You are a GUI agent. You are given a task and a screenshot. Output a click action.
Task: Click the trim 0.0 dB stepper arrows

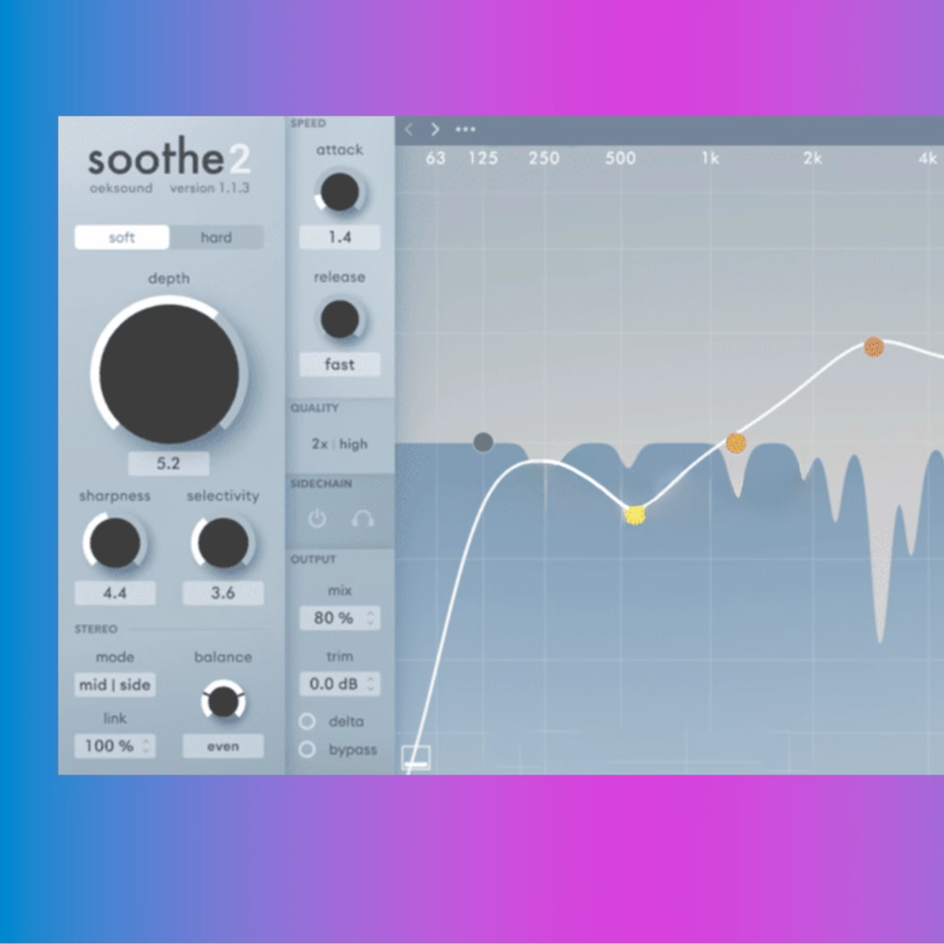tap(370, 684)
